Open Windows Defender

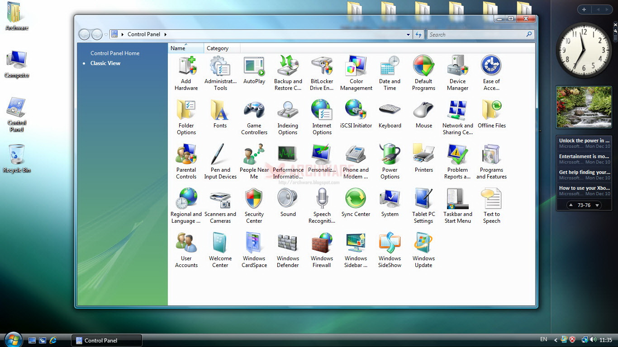coord(288,250)
